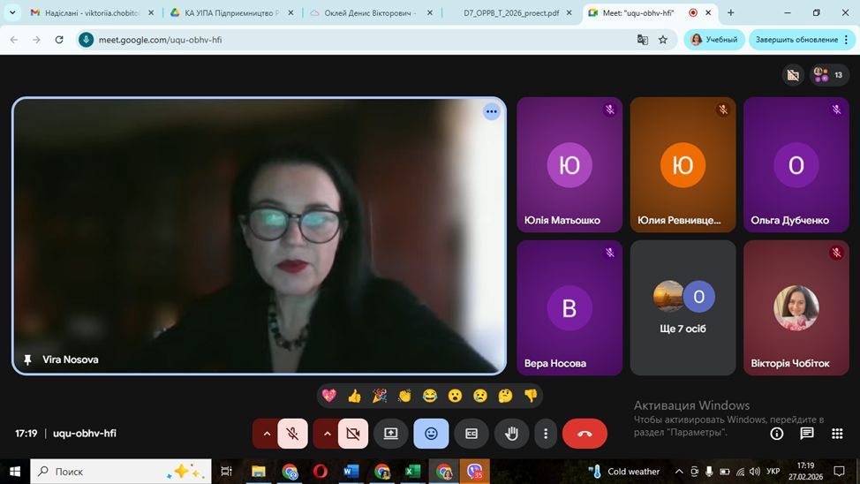Image resolution: width=860 pixels, height=484 pixels.
Task: Click the red leave call button
Action: click(x=585, y=434)
